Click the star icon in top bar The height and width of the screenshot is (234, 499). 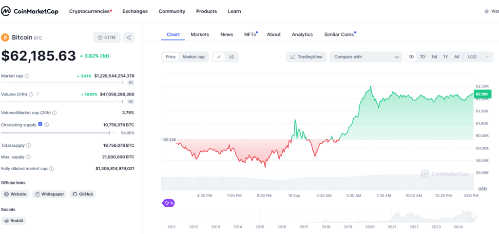click(x=487, y=12)
